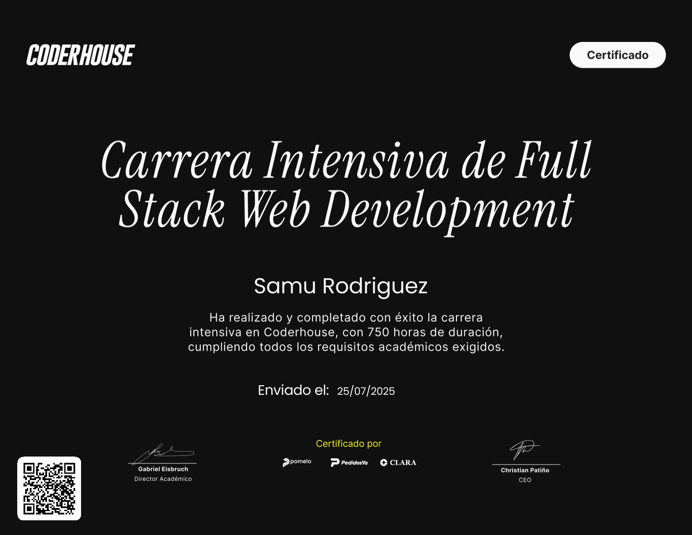
Task: Click the 750 horas de duración text line
Action: click(x=346, y=332)
